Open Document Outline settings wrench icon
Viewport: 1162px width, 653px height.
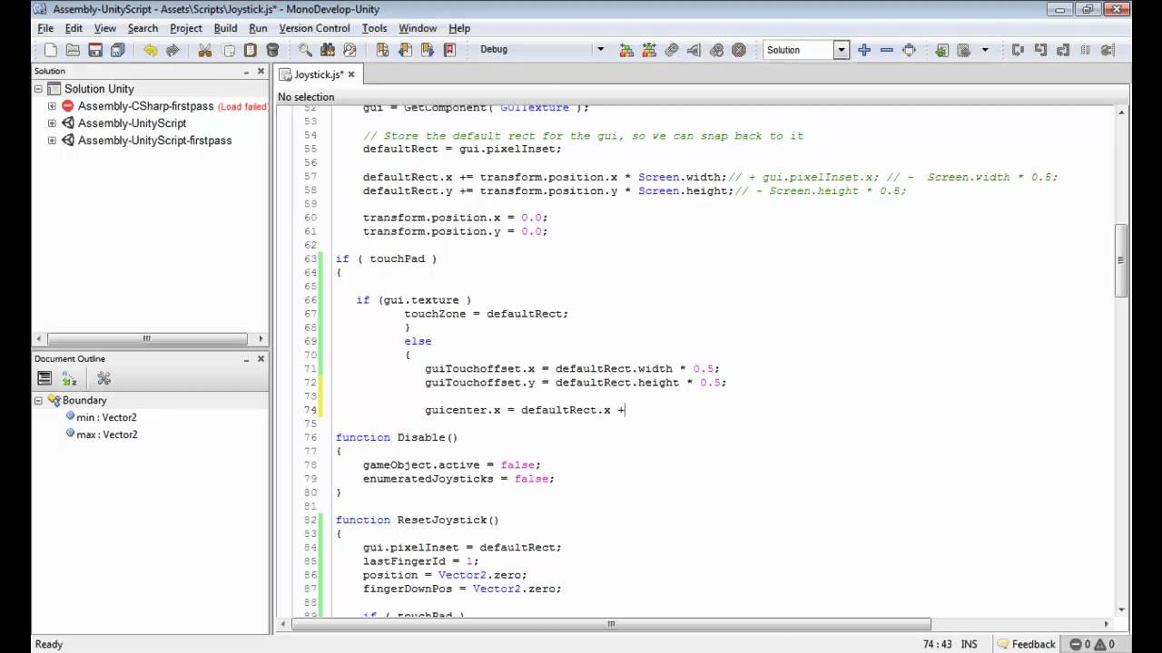point(103,378)
